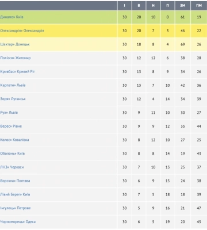Open the Полісся Житомир team link

[x=16, y=58]
